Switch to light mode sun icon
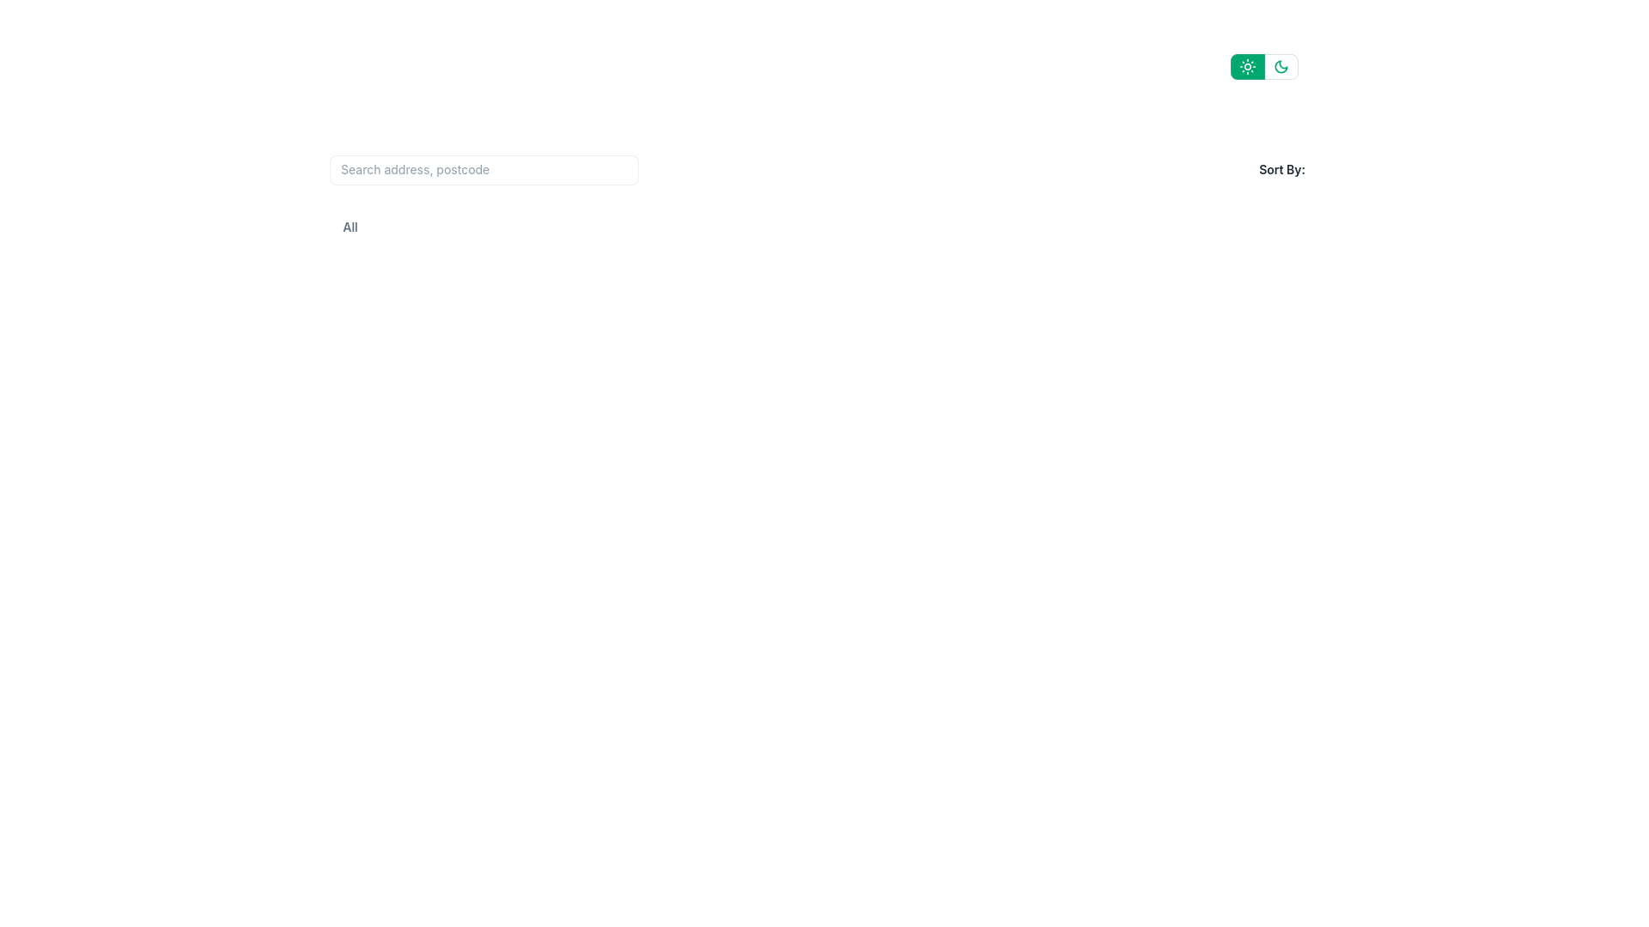The width and height of the screenshot is (1649, 927). point(1247,67)
